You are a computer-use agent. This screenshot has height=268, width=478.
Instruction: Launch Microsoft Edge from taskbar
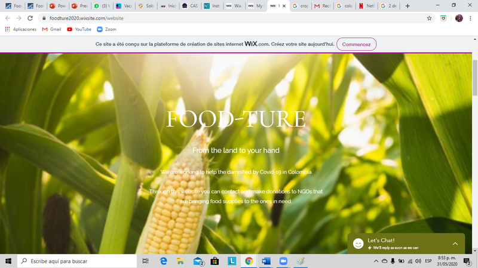tap(163, 261)
